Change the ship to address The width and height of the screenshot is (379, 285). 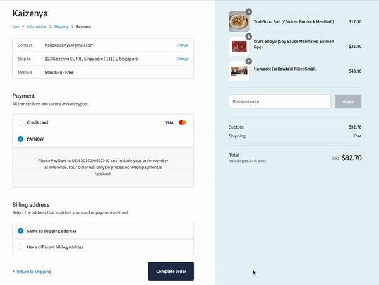pos(182,59)
